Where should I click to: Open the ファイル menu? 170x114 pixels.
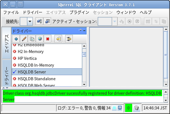11,12
